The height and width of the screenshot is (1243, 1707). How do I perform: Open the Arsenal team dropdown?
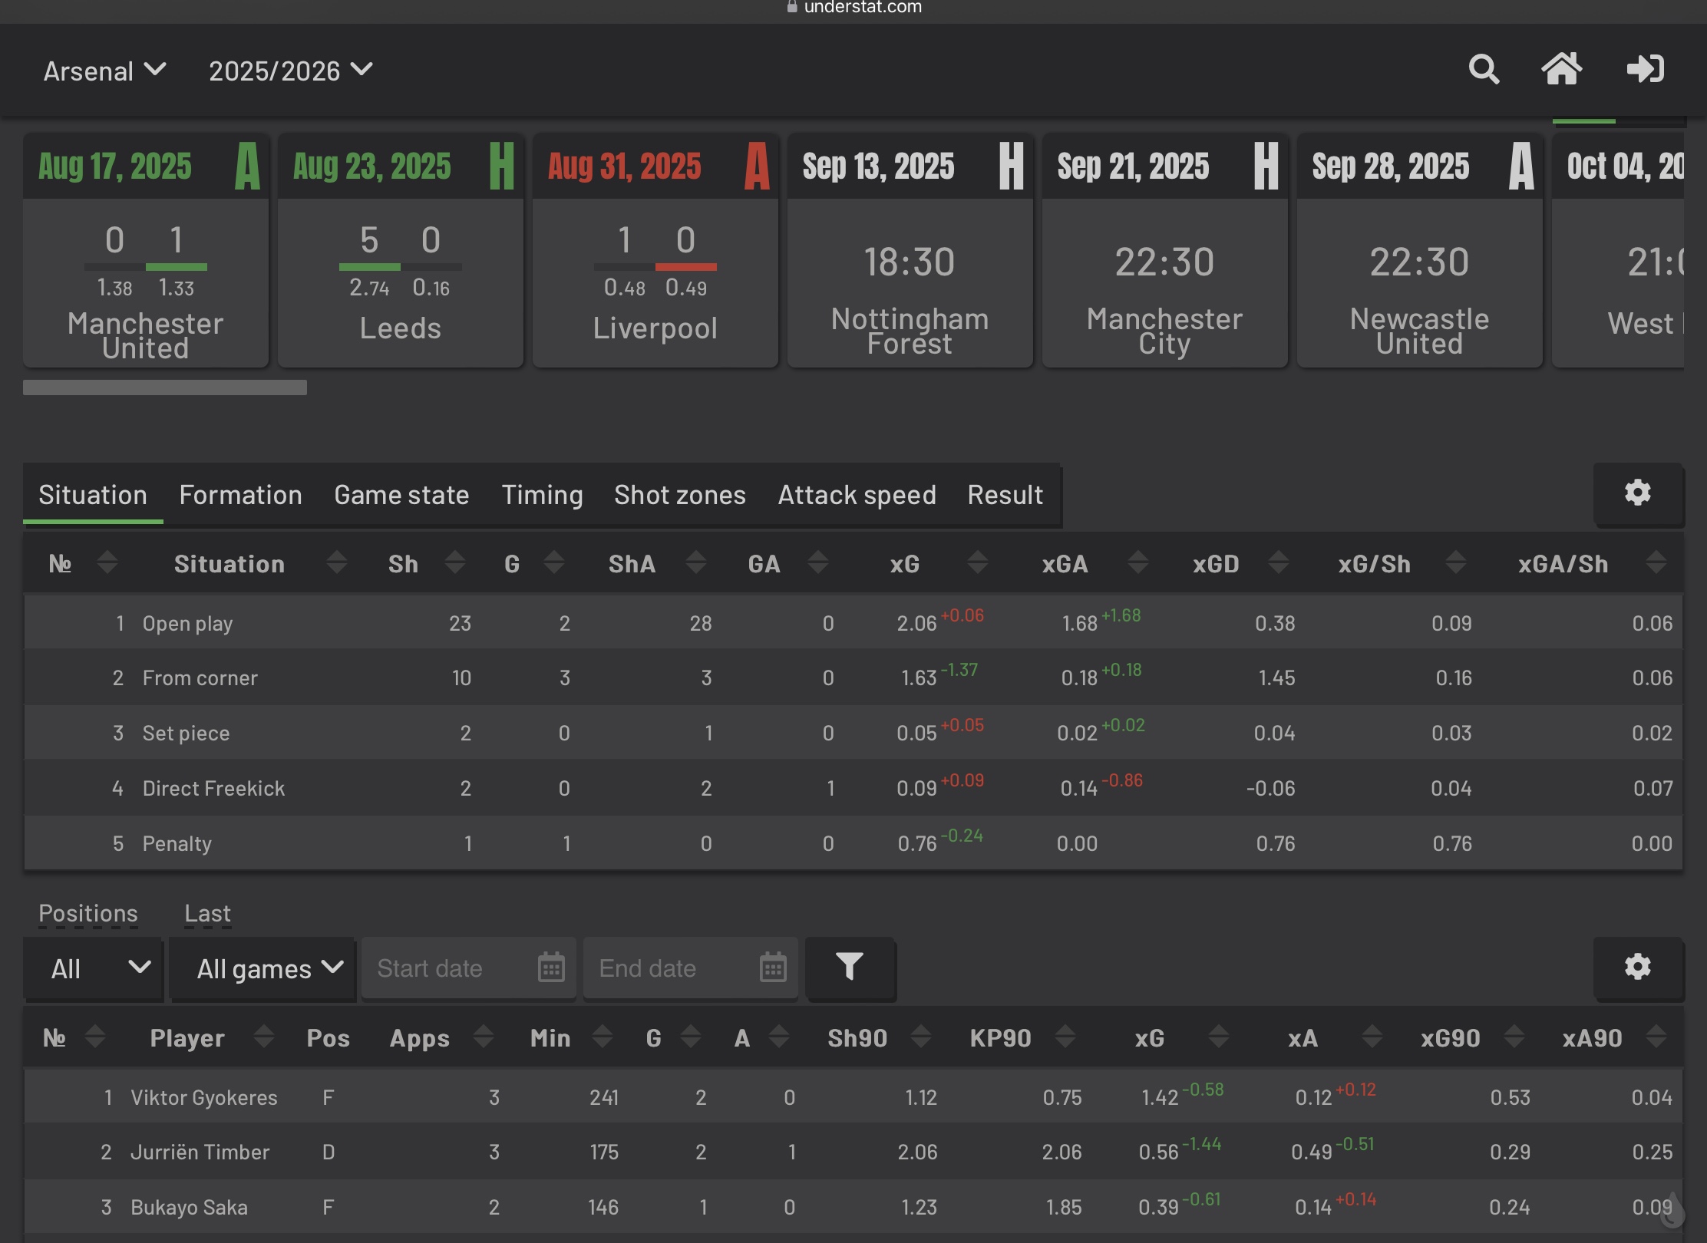[104, 71]
